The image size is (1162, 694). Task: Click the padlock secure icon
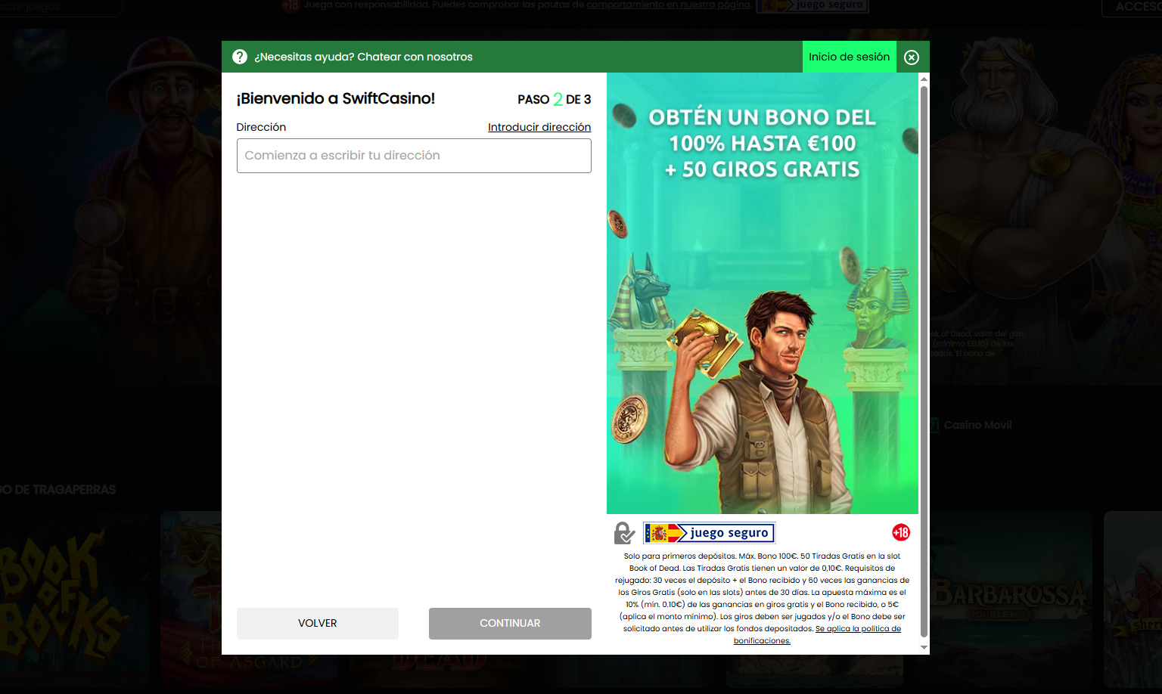click(624, 533)
